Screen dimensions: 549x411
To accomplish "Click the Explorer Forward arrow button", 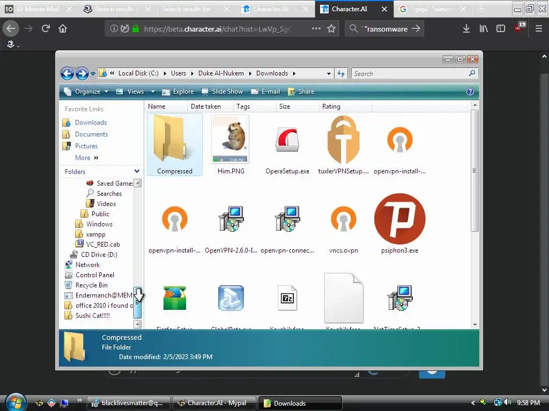I will 82,73.
